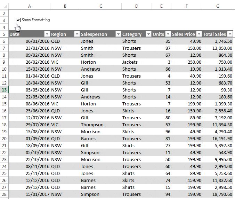Select total sales cell 16,191.90
Screen dimensions: 235x199
(x=218, y=138)
